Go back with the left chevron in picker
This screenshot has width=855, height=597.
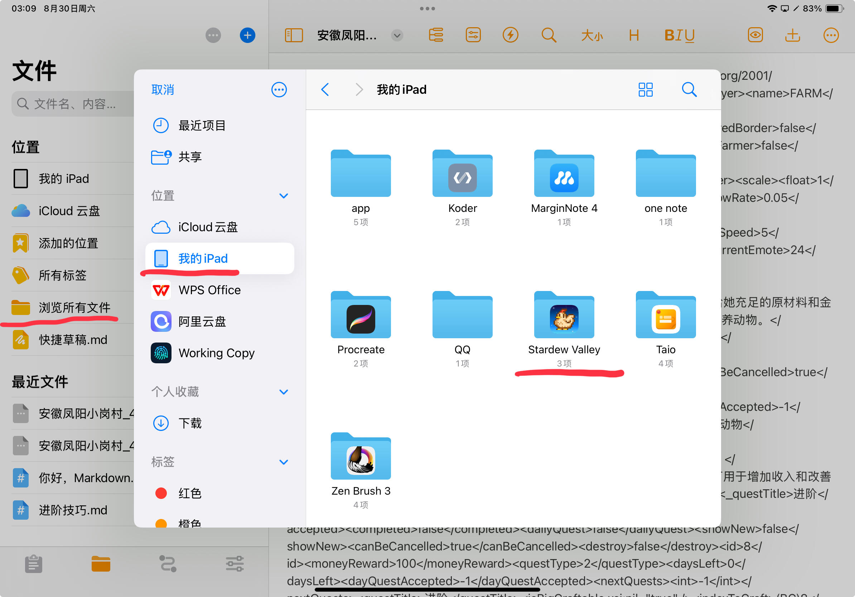pos(325,90)
